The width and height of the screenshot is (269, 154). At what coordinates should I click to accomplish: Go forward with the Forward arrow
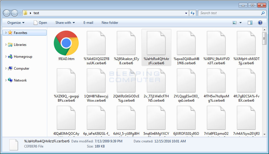coord(14,13)
